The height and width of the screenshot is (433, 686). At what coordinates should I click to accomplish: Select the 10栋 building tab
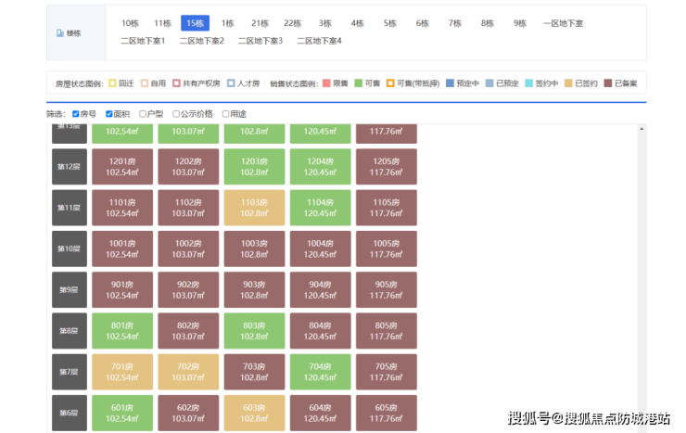130,23
